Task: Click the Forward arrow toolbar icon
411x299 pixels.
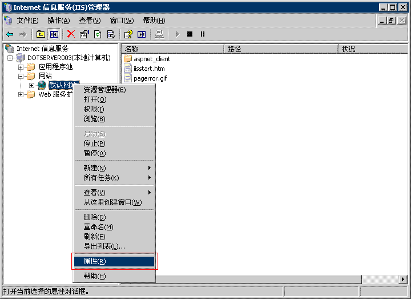Action: (x=23, y=34)
